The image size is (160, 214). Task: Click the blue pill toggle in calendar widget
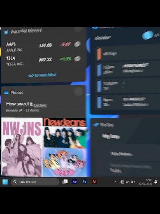(x=148, y=35)
